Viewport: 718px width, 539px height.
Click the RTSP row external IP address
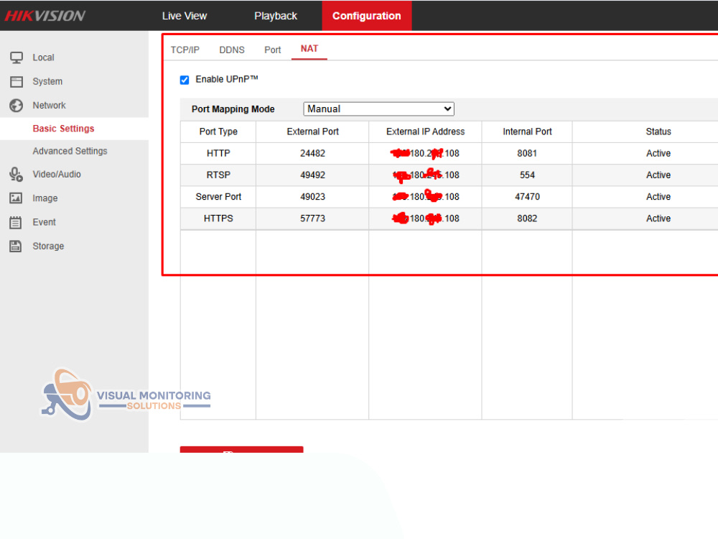tap(425, 175)
